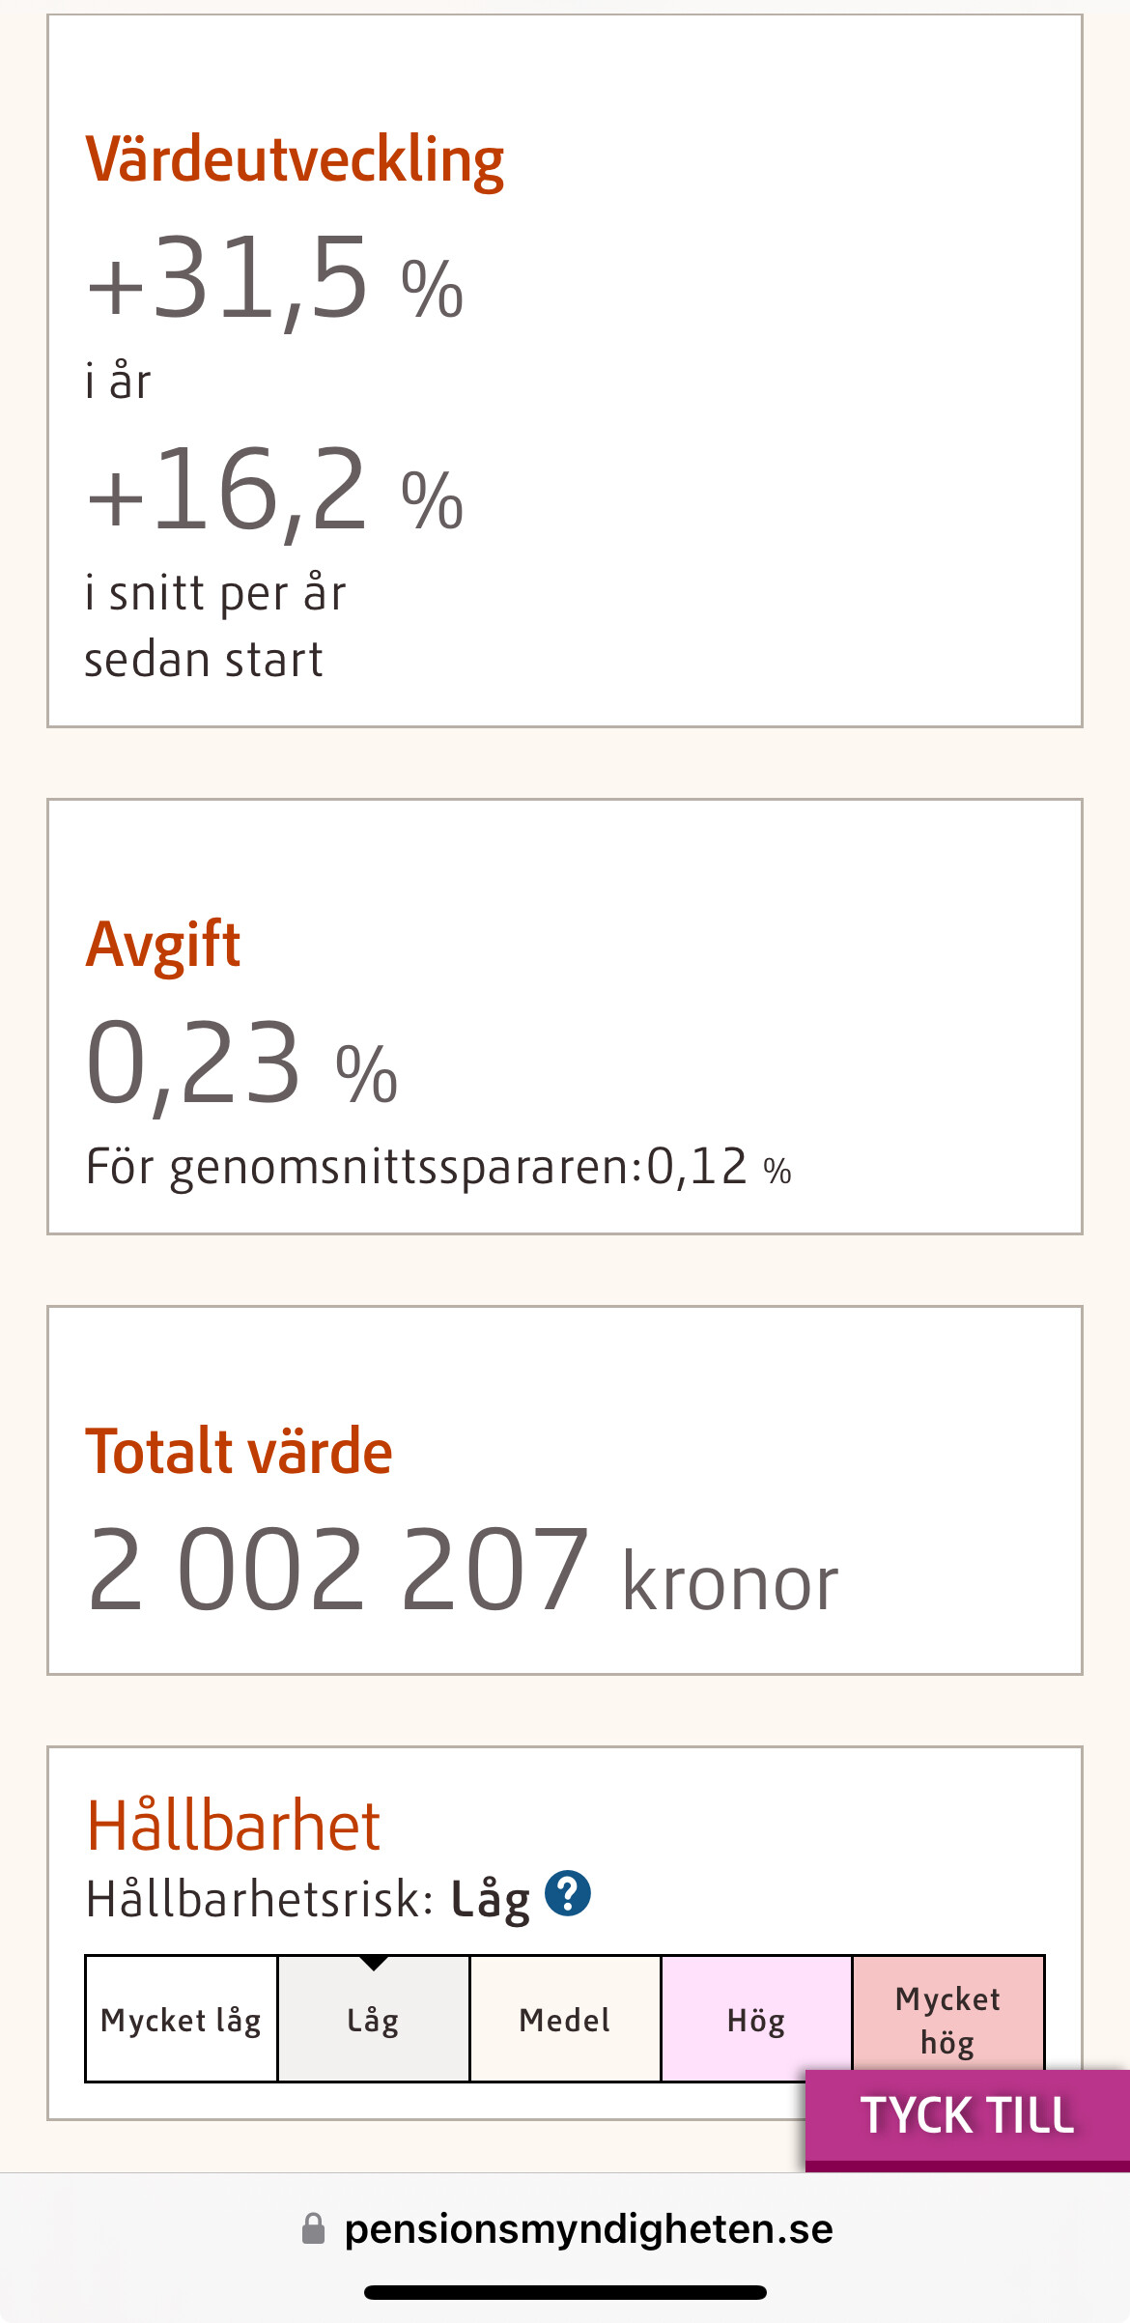Click the Totalt värde heading
Screen dimensions: 1130x2323
(x=239, y=1451)
